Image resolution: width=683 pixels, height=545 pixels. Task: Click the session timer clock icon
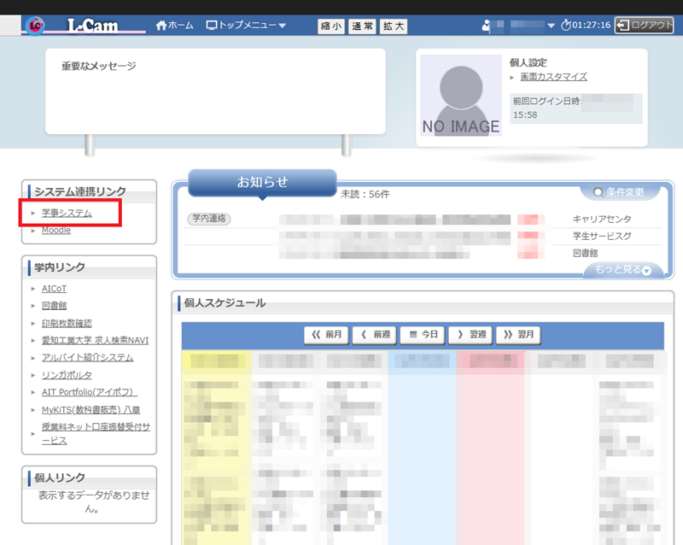(566, 26)
